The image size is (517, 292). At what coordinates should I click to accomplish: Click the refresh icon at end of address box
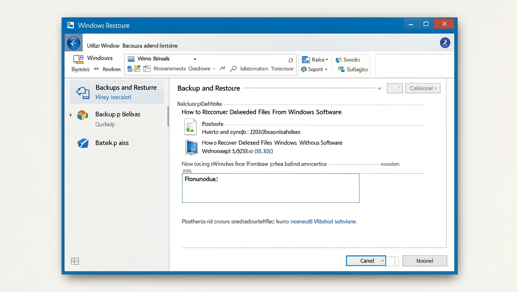[x=291, y=60]
